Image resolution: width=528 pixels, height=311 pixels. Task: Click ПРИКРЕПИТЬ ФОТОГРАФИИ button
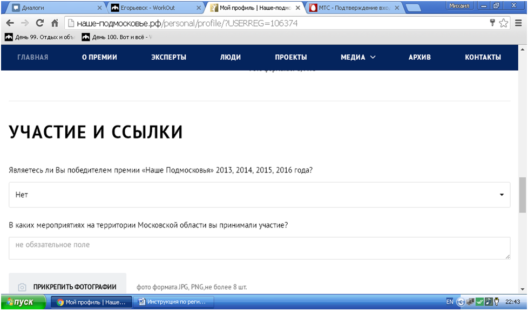(67, 287)
